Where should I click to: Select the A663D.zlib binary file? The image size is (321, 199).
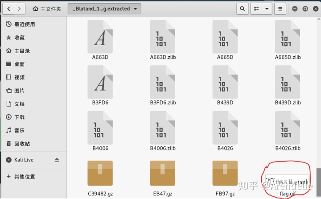pos(163,37)
